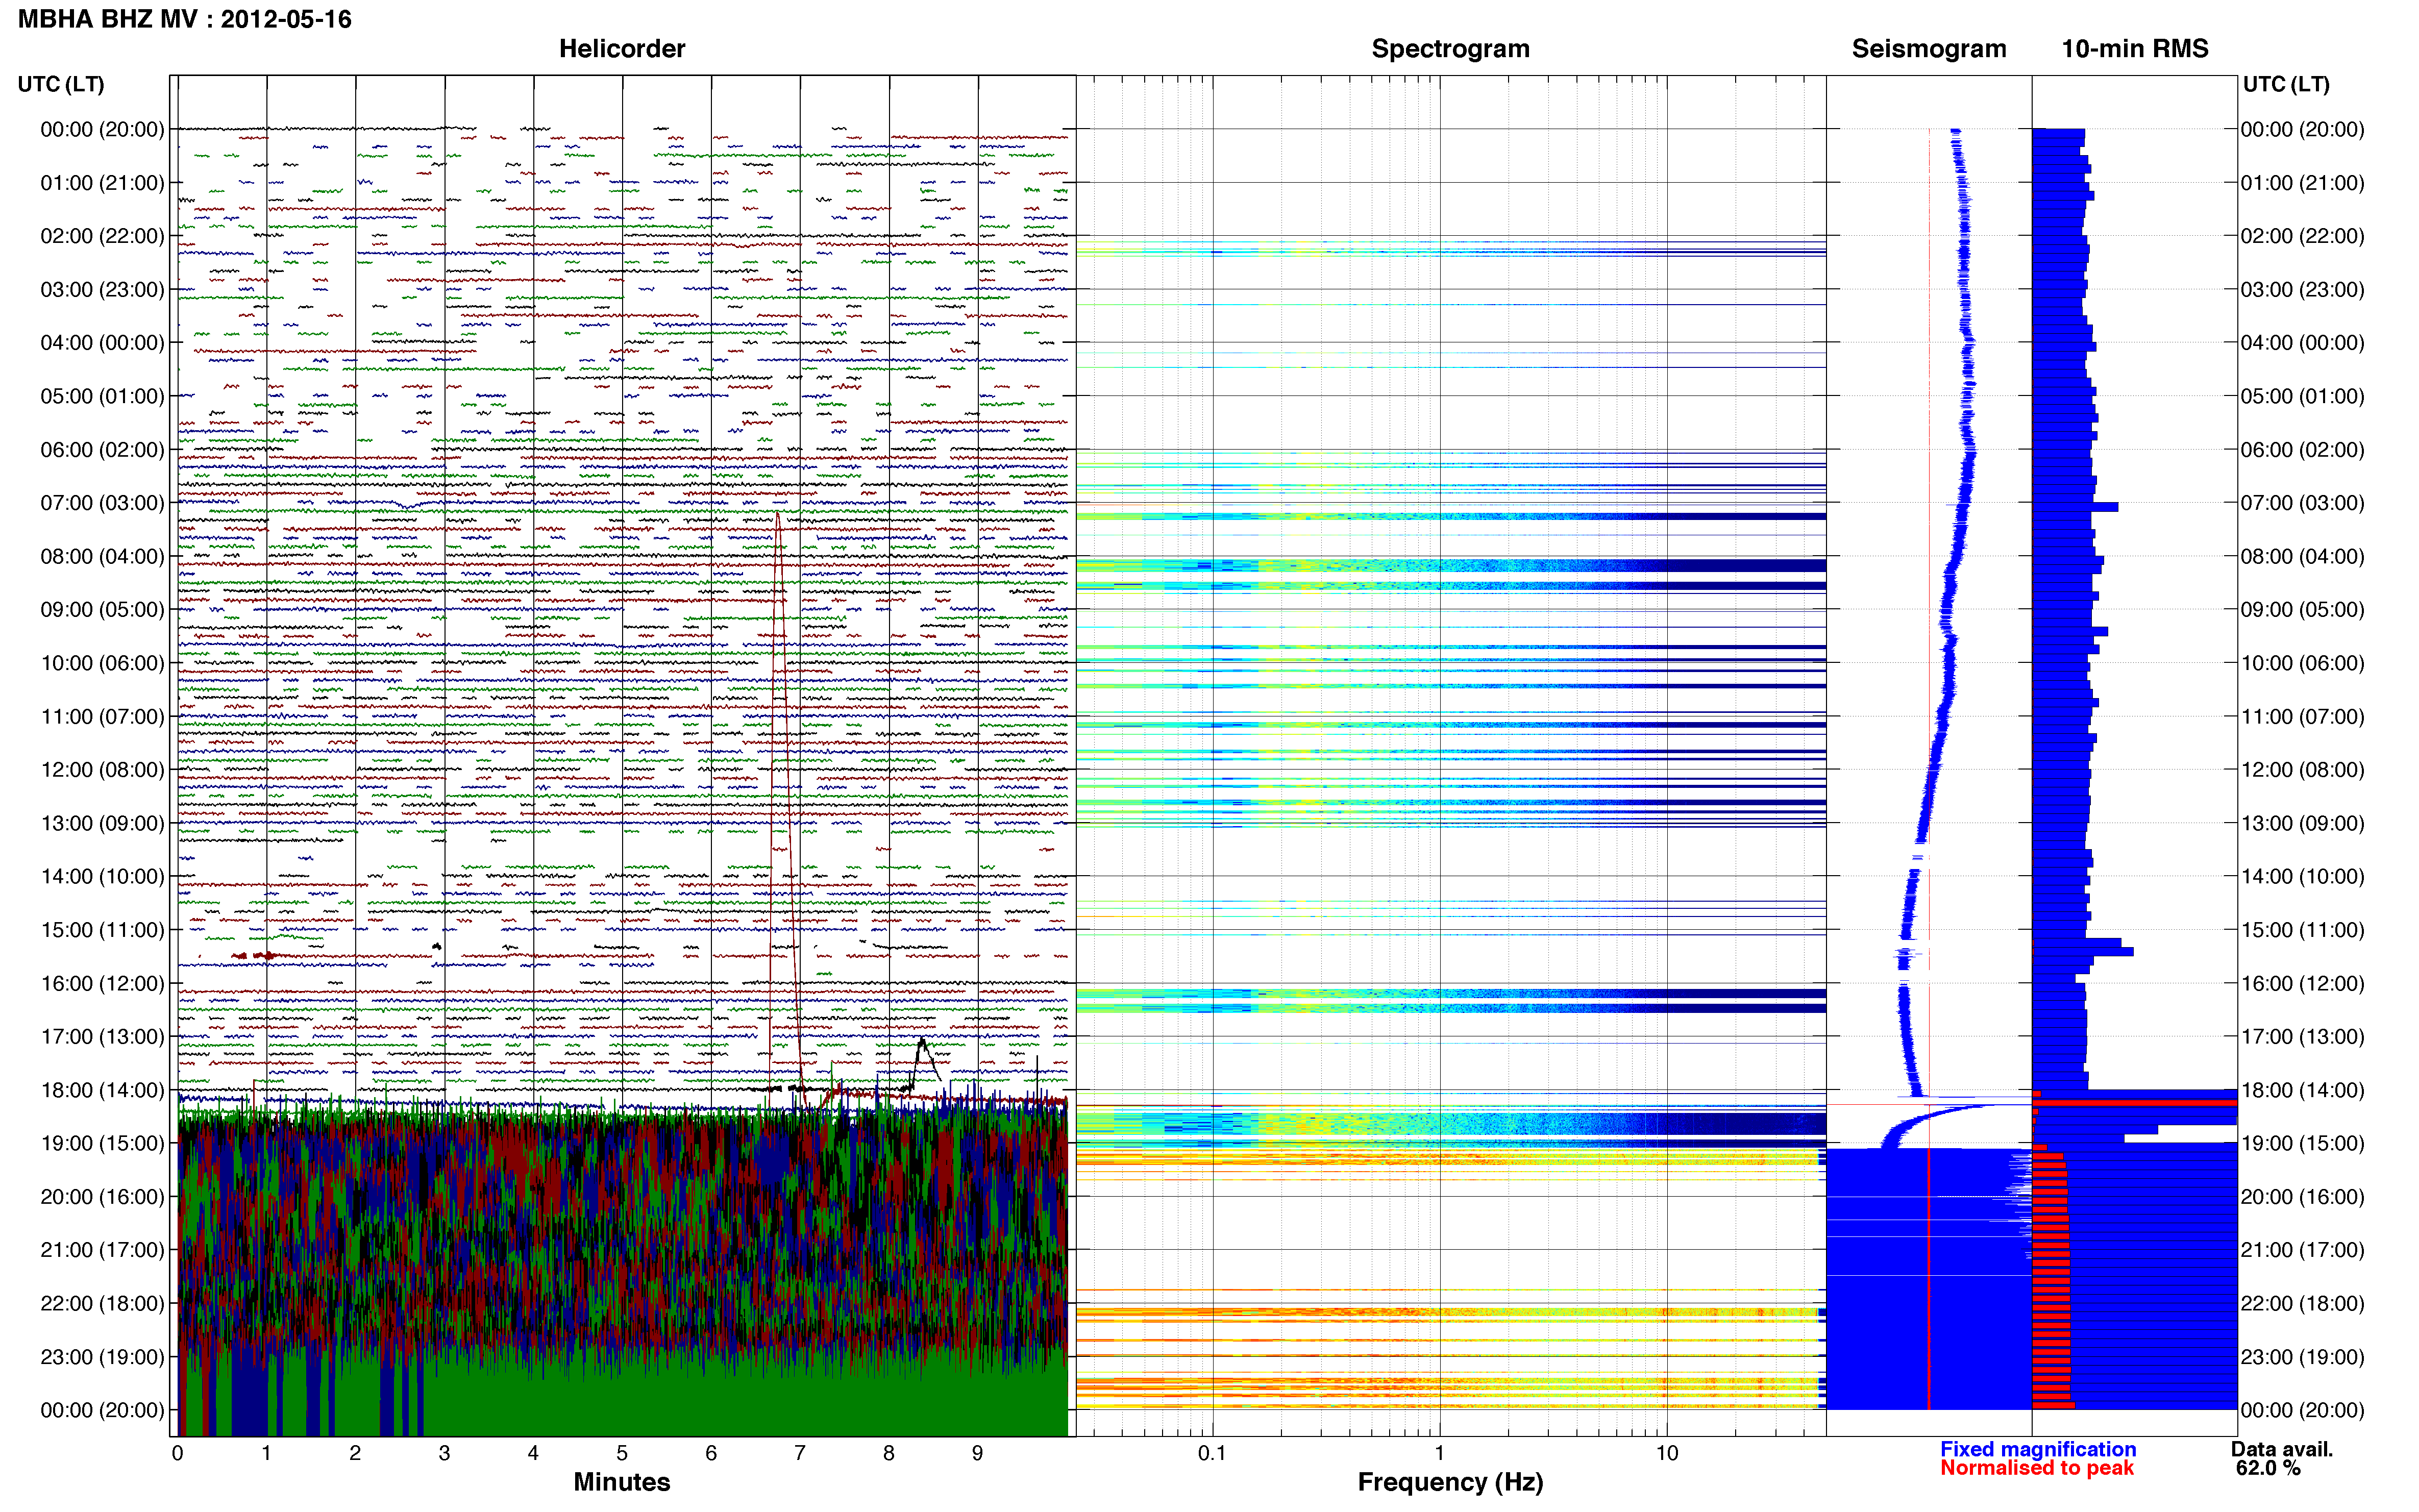Click the left-side UTC (LT) axis header
Screen dimensions: 2419x1512
pos(61,84)
